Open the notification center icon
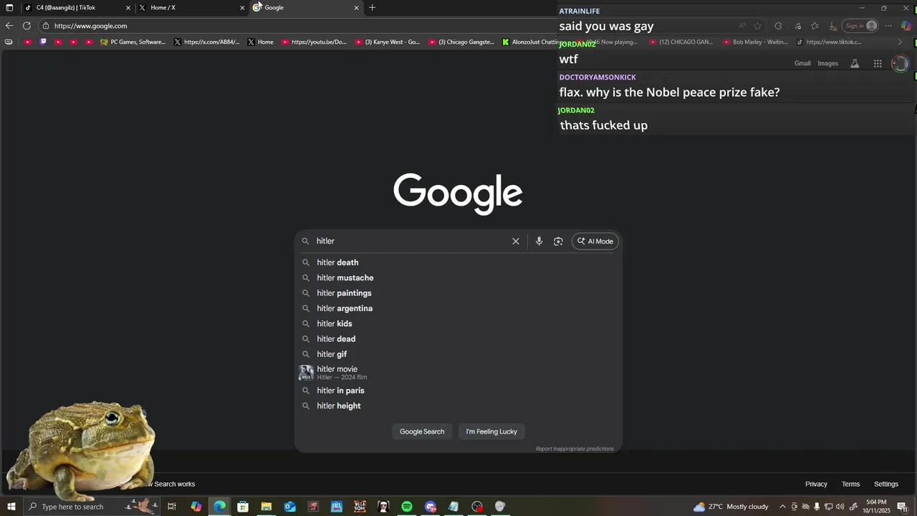917x516 pixels. pos(902,507)
